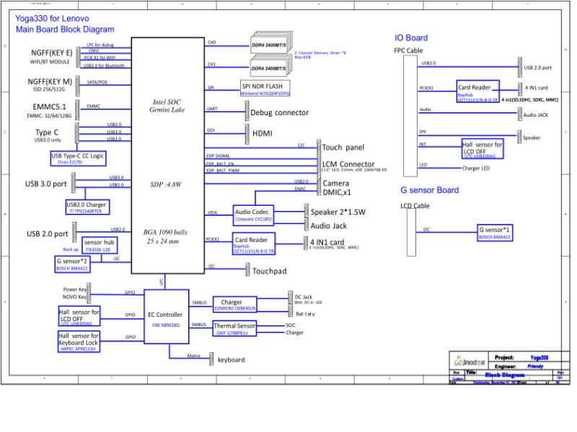Screen dimensions: 577x432
Task: Select the EC Controller block
Action: [167, 317]
